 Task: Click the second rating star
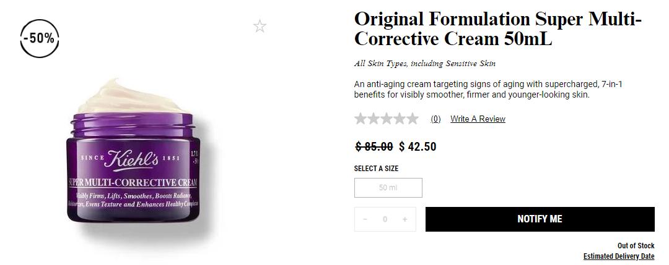coord(374,119)
